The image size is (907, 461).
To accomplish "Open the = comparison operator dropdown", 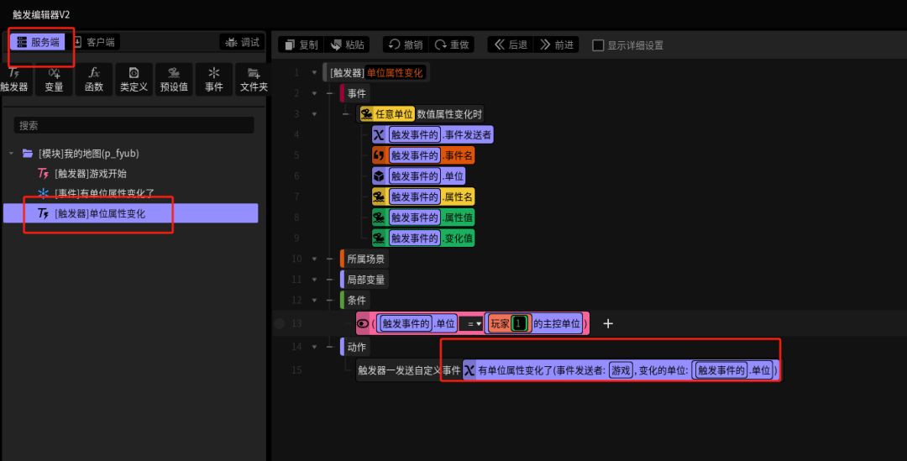I will (473, 323).
